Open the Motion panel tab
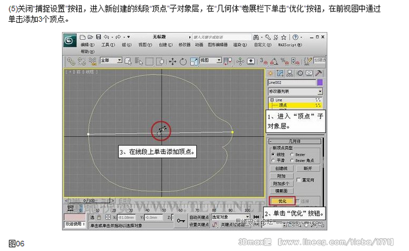 (x=300, y=73)
